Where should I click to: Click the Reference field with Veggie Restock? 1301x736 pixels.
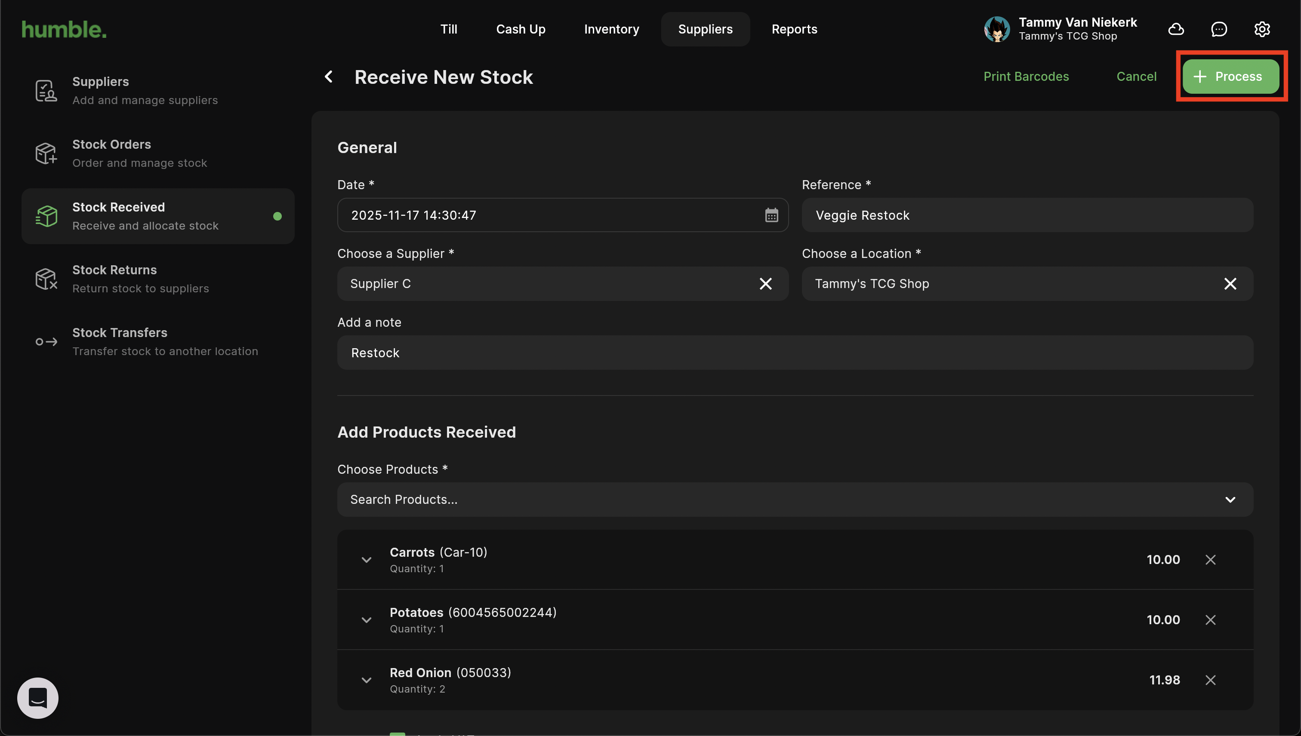(1027, 215)
